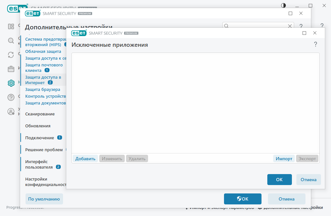This screenshot has height=216, width=331.
Task: Clear the advanced settings search field
Action: (x=290, y=26)
